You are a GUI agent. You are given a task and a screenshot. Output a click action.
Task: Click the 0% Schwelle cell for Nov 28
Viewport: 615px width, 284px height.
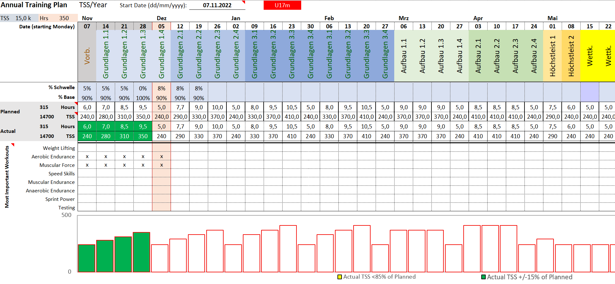pos(143,88)
